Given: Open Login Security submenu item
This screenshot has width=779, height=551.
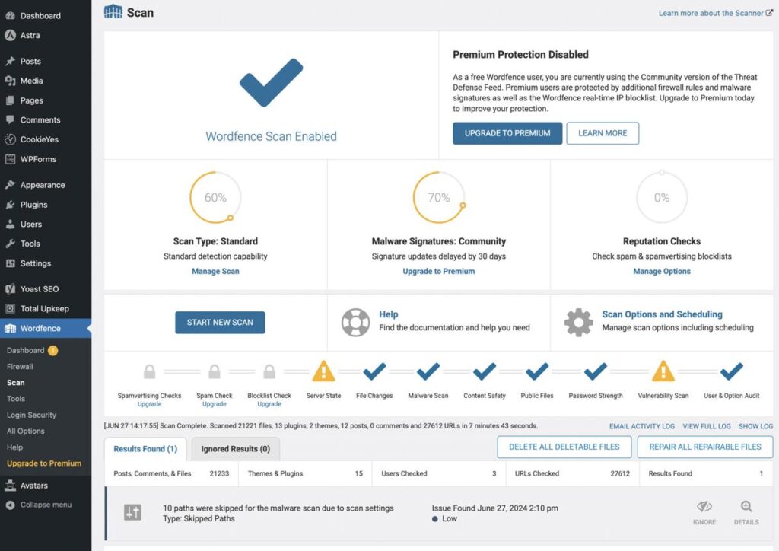Looking at the screenshot, I should pyautogui.click(x=31, y=414).
